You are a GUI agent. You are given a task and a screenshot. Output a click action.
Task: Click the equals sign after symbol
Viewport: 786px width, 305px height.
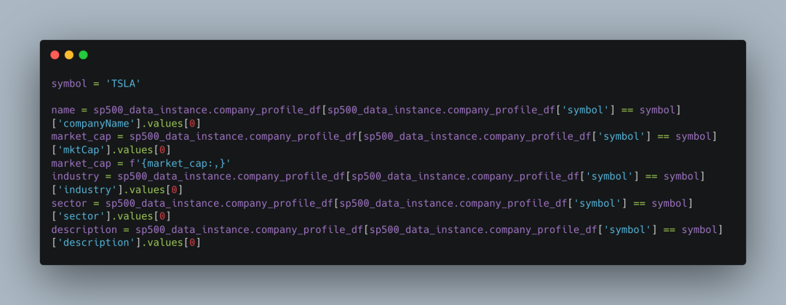pos(96,83)
